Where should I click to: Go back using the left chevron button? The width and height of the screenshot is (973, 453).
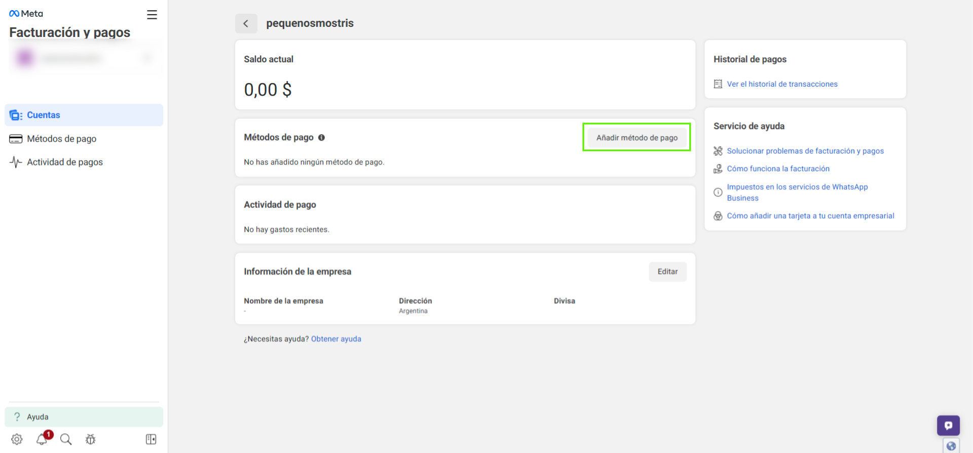pyautogui.click(x=246, y=24)
